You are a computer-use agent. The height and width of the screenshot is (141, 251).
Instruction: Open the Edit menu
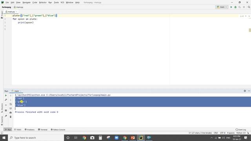(12, 2)
